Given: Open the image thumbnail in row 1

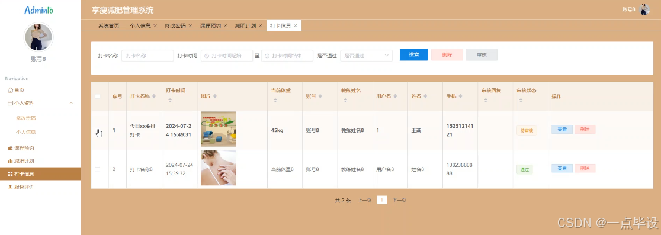Looking at the screenshot, I should click(x=219, y=129).
